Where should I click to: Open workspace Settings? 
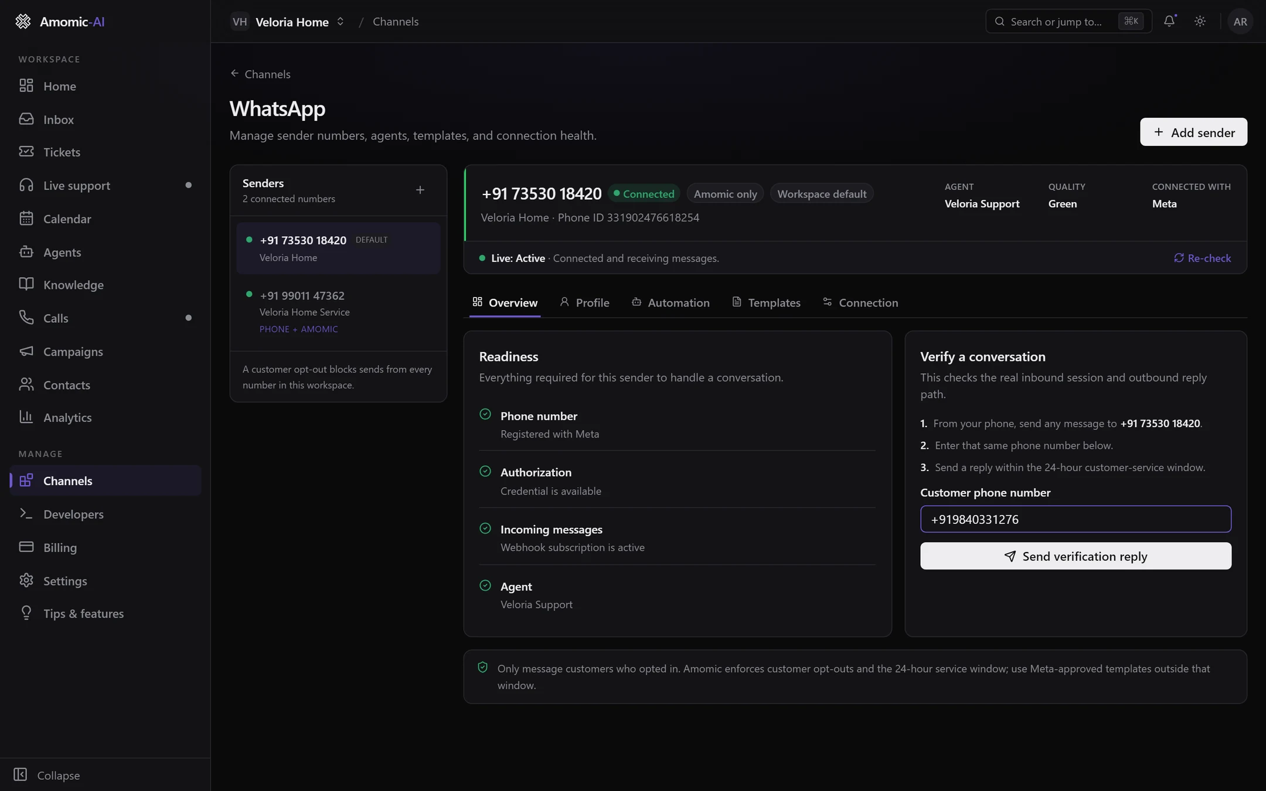pyautogui.click(x=105, y=581)
